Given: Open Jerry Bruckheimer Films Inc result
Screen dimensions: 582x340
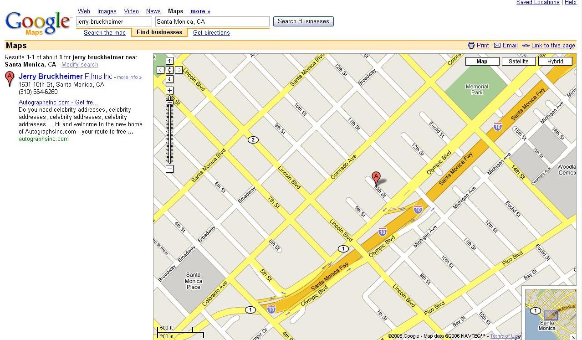Looking at the screenshot, I should tap(66, 77).
